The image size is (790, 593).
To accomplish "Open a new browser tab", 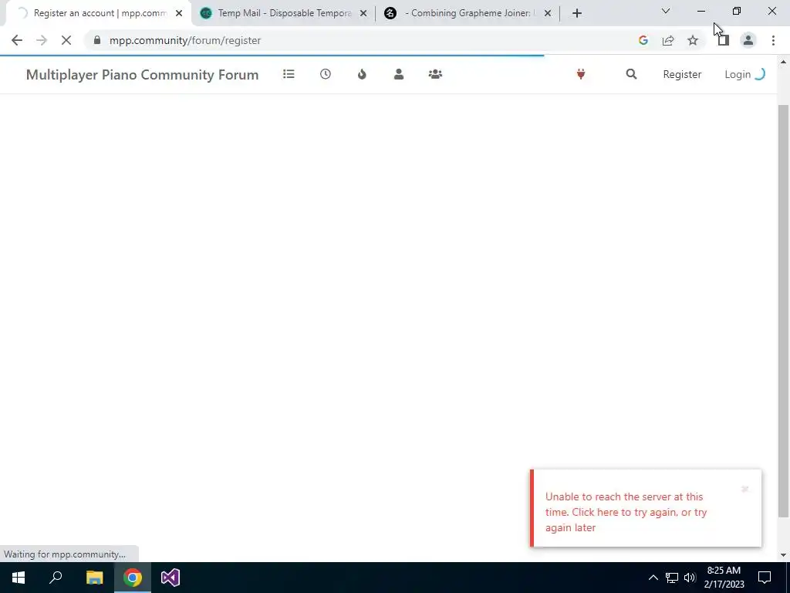I will [x=577, y=13].
